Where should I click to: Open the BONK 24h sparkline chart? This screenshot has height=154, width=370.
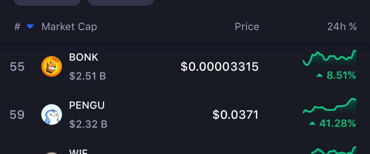330,58
